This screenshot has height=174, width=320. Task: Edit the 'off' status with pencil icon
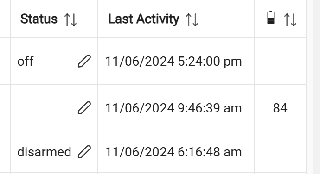pyautogui.click(x=84, y=61)
